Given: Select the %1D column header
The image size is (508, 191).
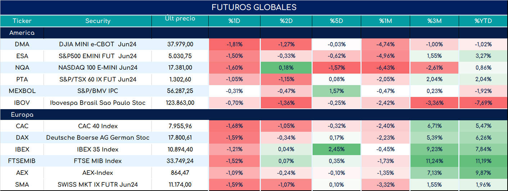Looking at the screenshot, I should tap(234, 21).
